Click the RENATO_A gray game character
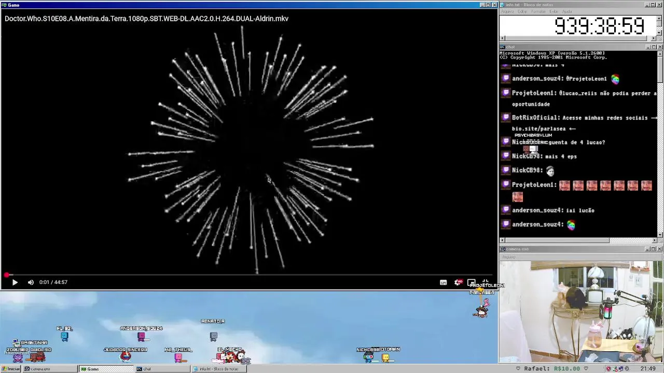 coord(213,336)
